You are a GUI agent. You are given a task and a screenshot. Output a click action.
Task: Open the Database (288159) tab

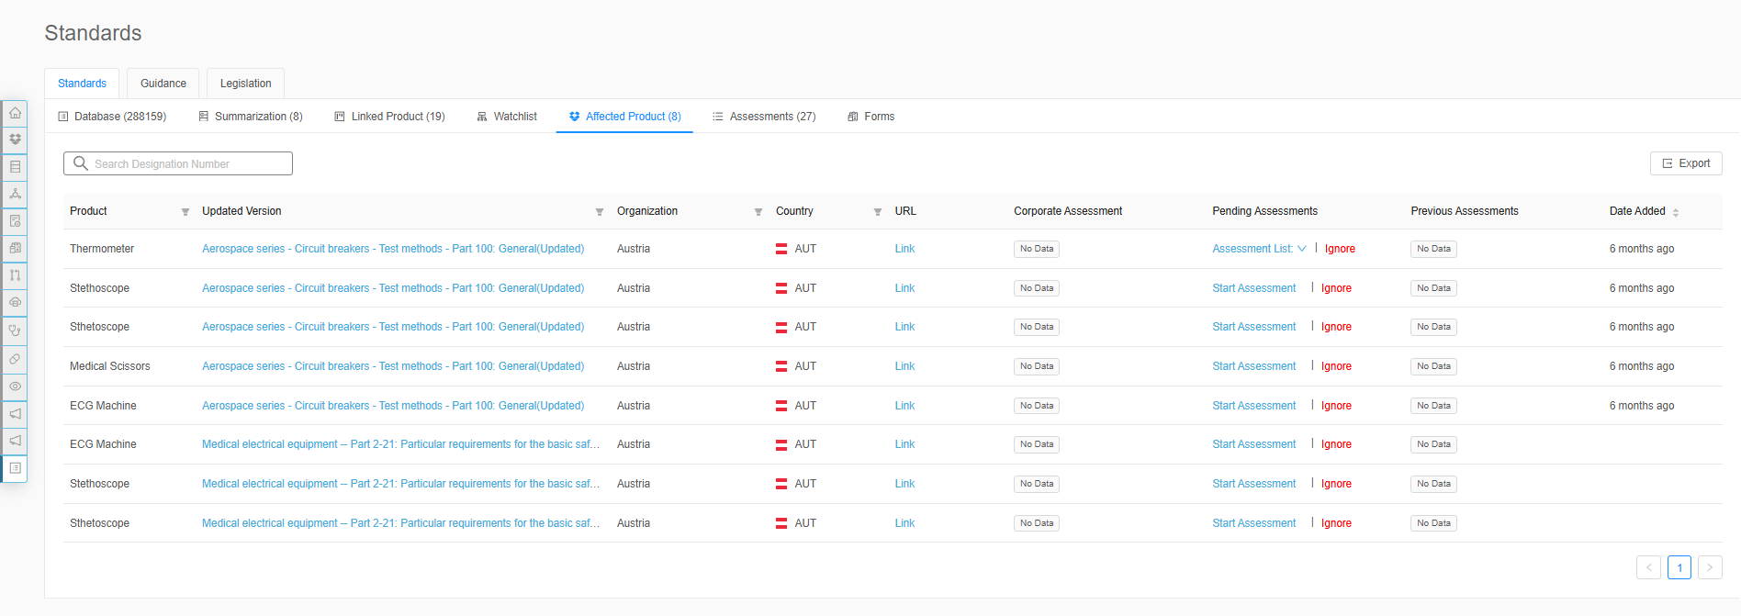point(112,117)
